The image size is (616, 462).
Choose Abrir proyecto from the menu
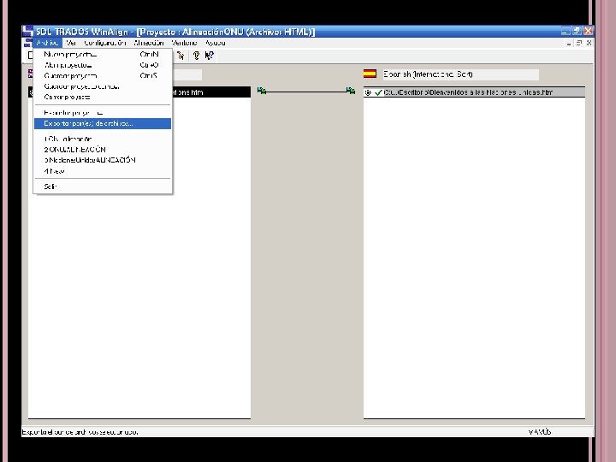pos(103,65)
